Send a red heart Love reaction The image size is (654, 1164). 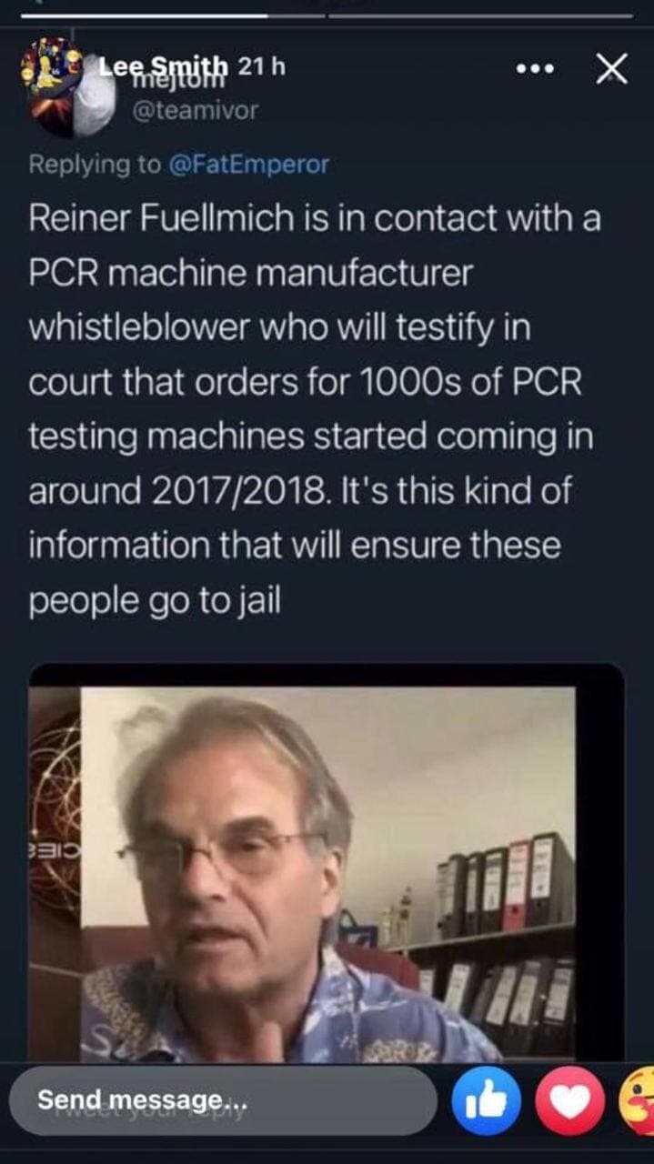pos(569,1101)
